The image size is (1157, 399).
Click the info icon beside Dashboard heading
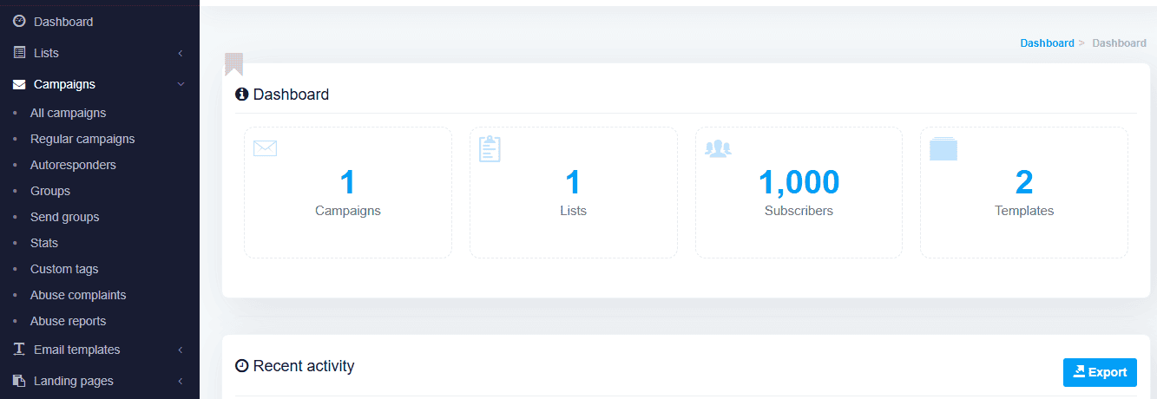coord(242,95)
